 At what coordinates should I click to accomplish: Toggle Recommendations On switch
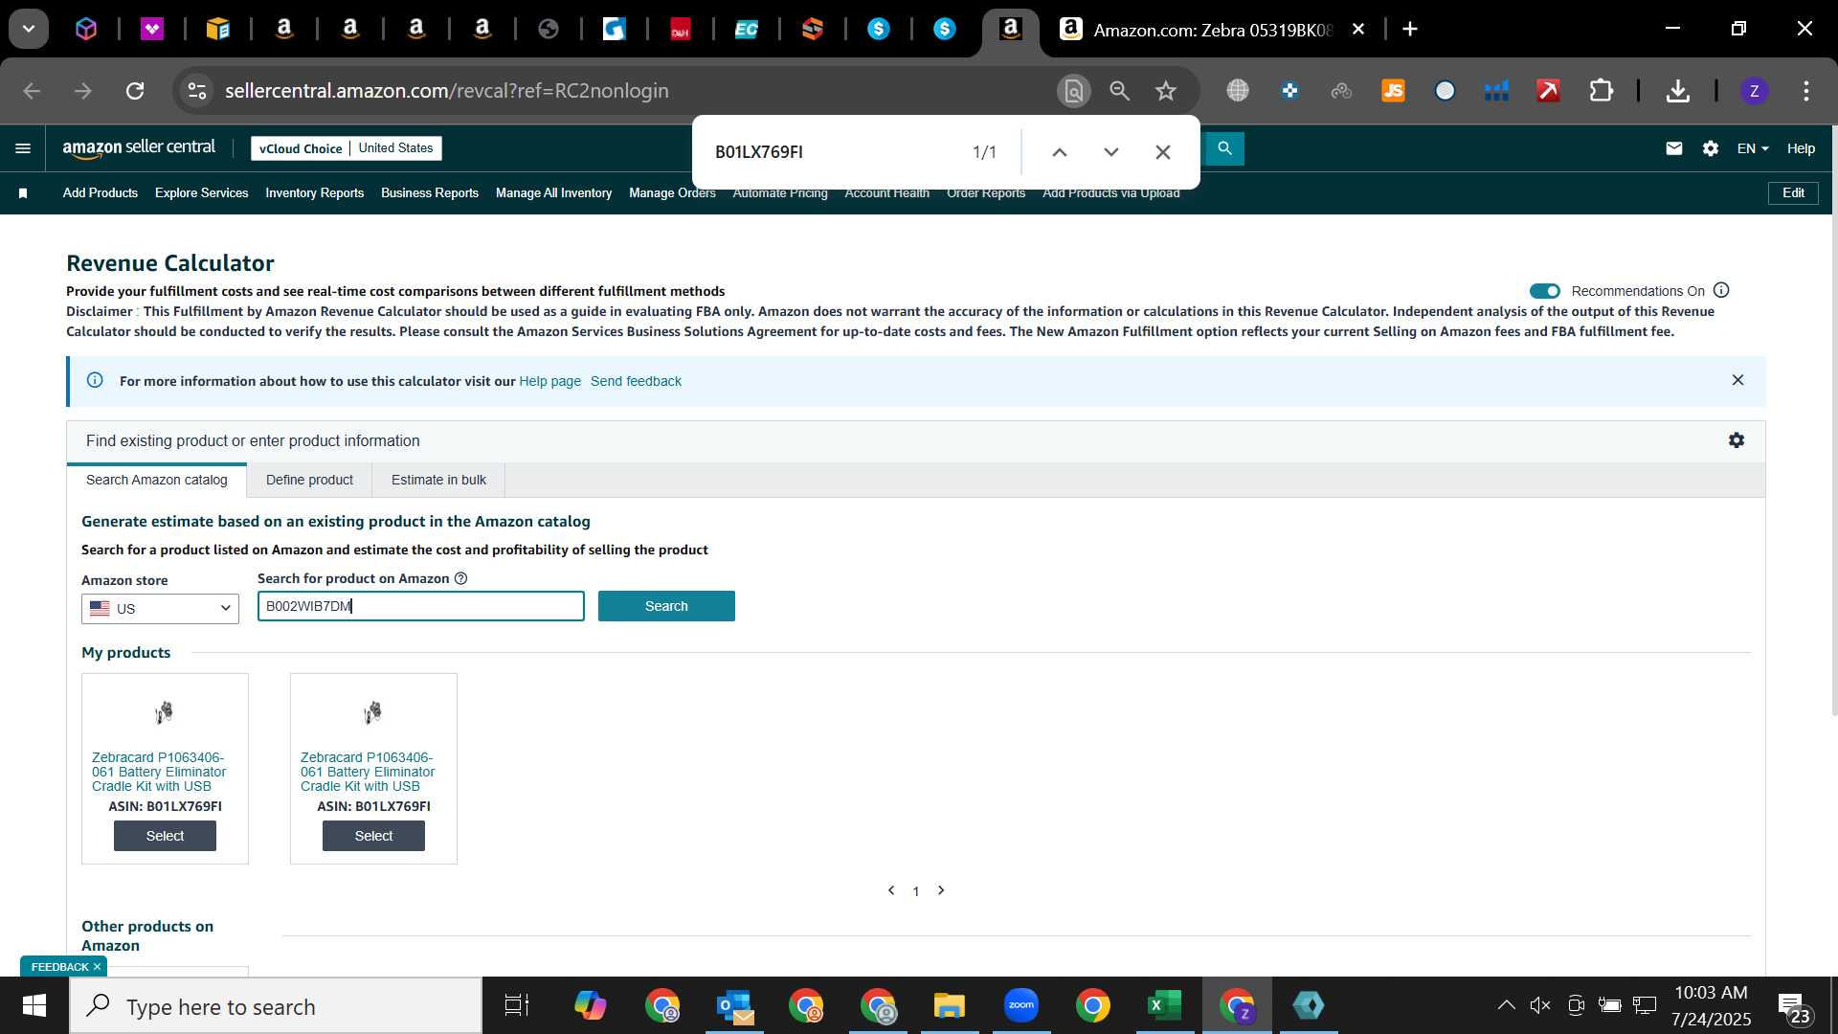coord(1544,291)
